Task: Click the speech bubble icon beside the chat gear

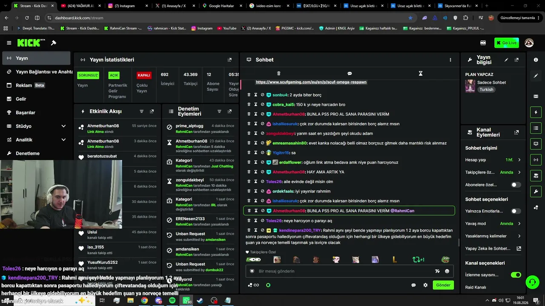Action: [x=413, y=285]
